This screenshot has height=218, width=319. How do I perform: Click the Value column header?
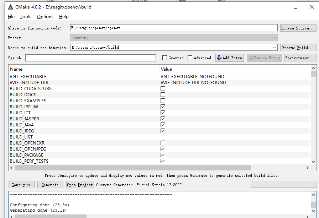(166, 69)
